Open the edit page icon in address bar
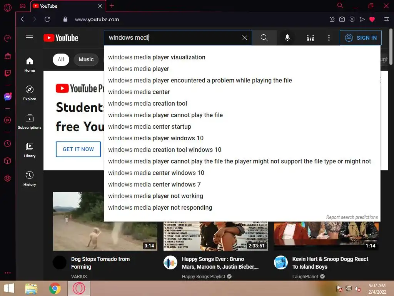Screen dimensions: 394x296 [332, 19]
